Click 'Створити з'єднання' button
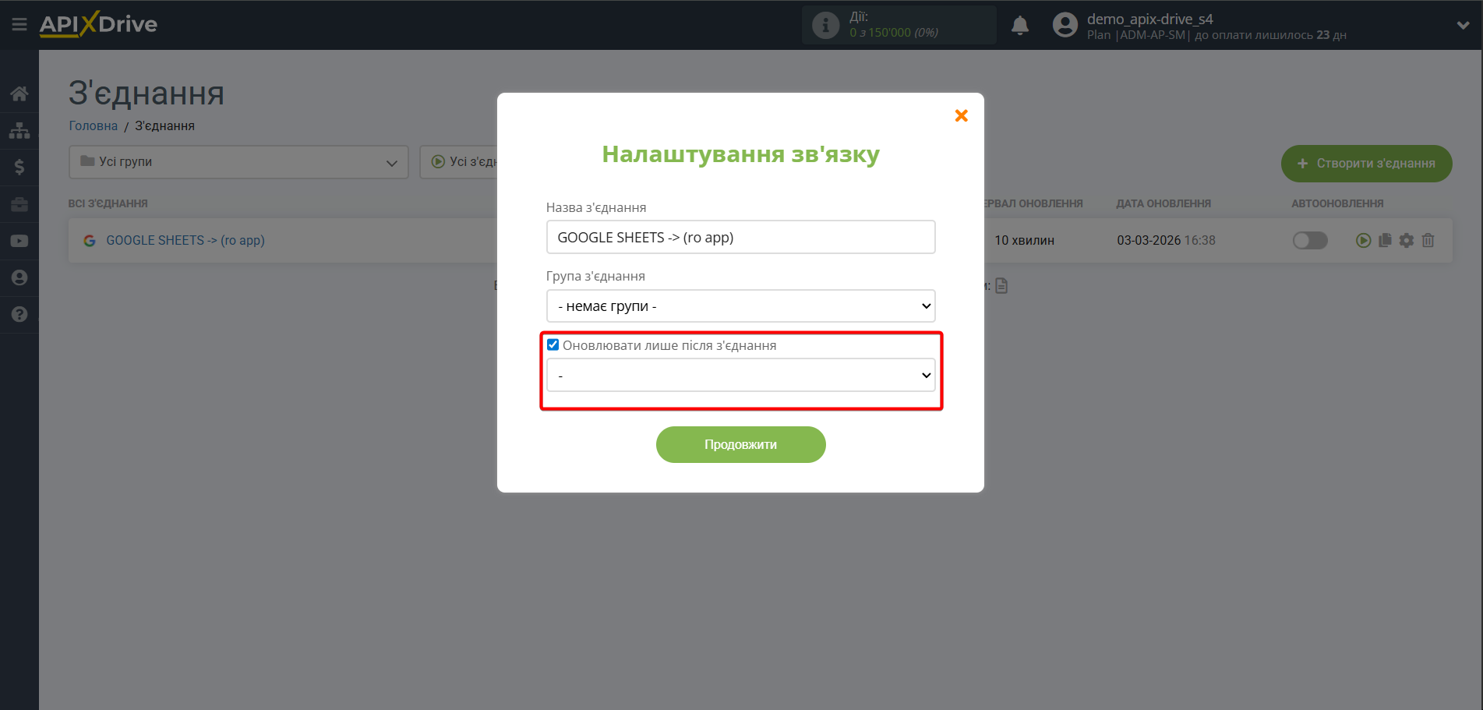This screenshot has height=710, width=1483. click(1366, 164)
